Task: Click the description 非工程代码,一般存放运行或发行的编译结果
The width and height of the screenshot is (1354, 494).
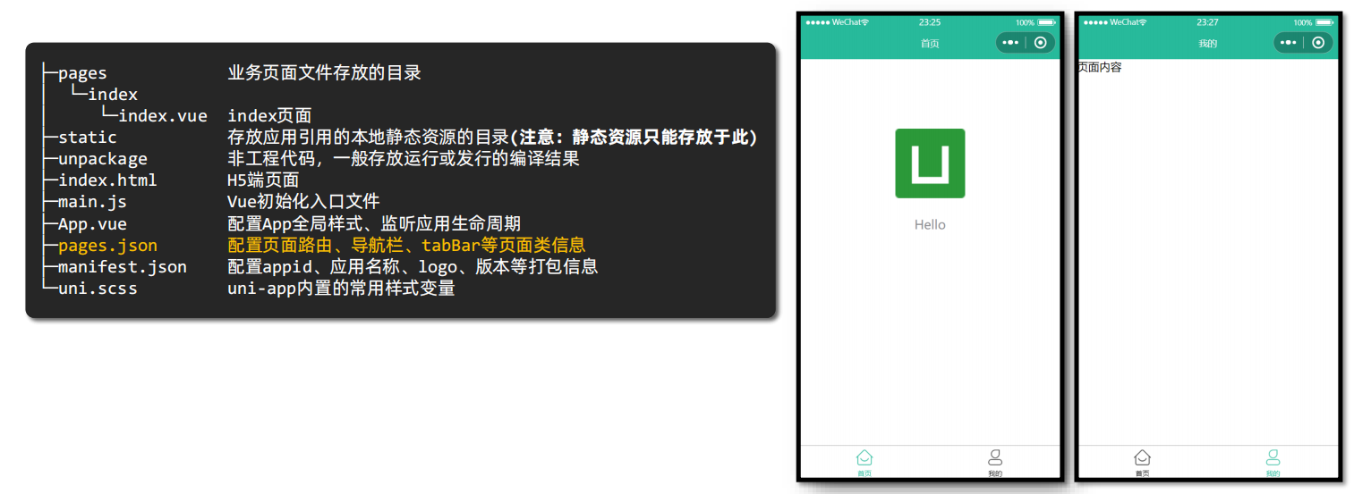Action: pos(404,159)
